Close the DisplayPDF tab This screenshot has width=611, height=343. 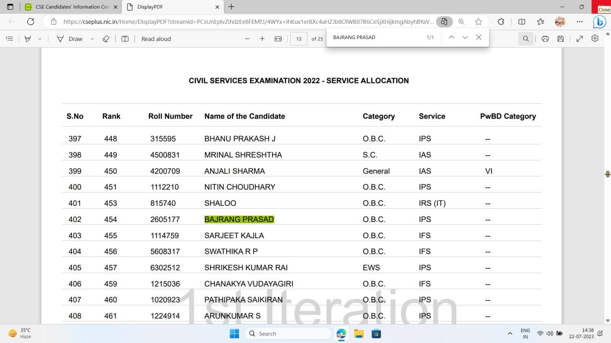(x=217, y=7)
